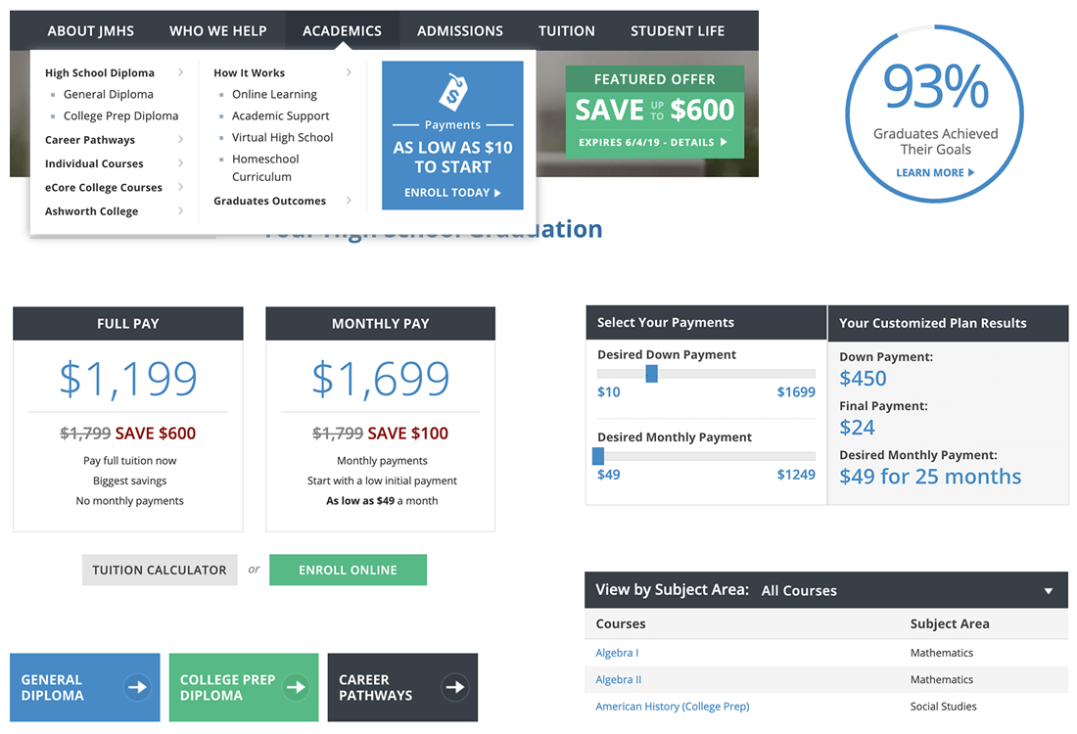The height and width of the screenshot is (734, 1077).
Task: Open the Admissions menu
Action: [x=460, y=31]
